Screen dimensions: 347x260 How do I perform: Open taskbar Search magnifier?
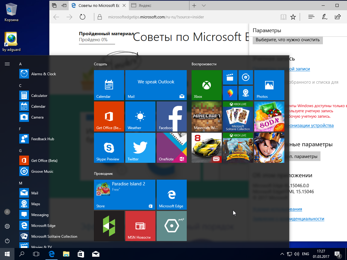pos(22,254)
